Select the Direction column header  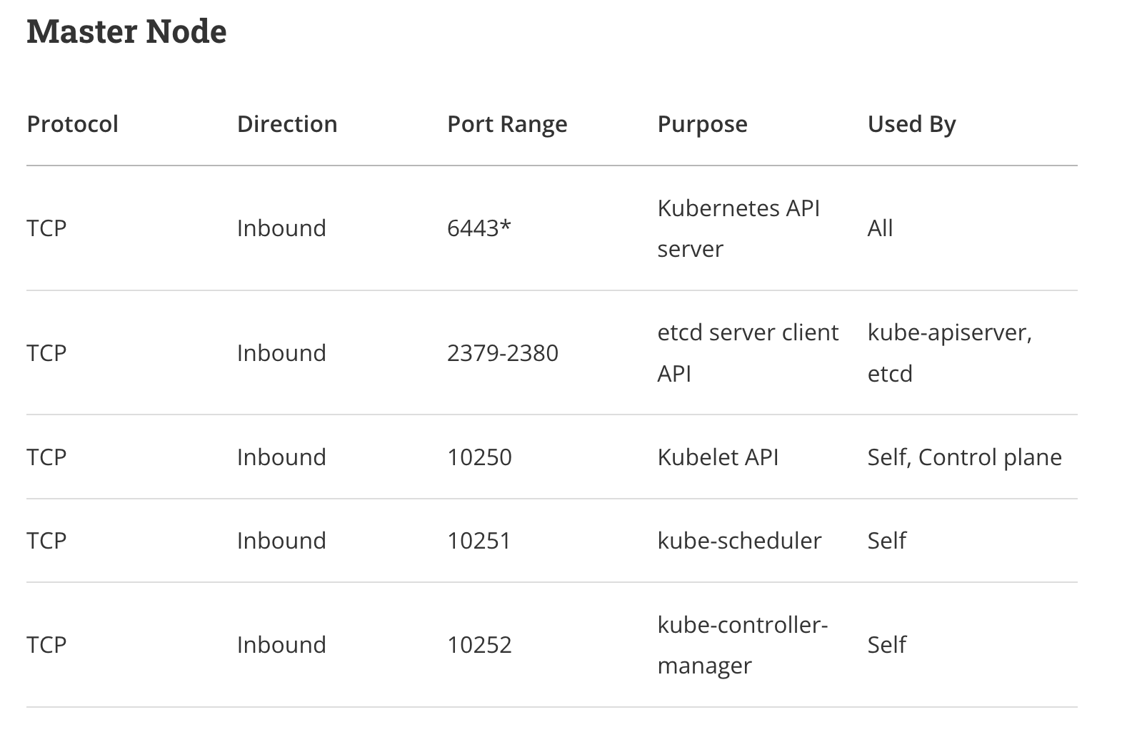(x=287, y=124)
